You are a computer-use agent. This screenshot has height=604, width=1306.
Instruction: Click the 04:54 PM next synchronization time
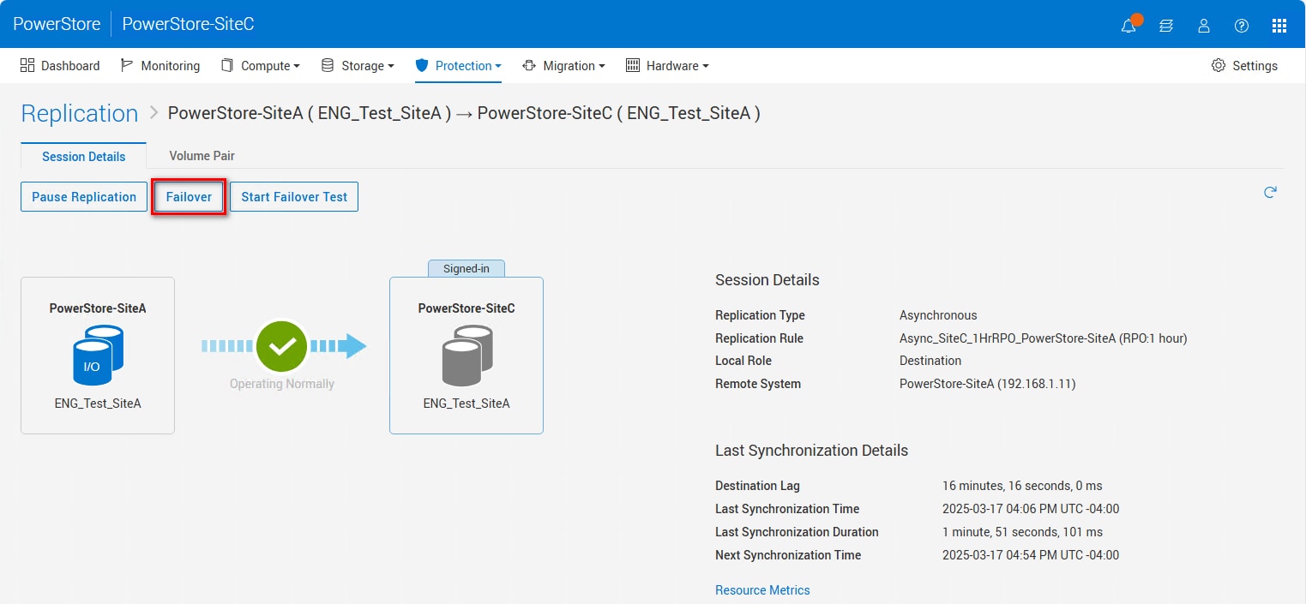1031,555
